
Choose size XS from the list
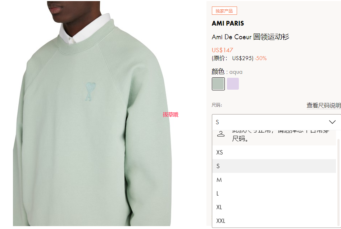[274, 152]
